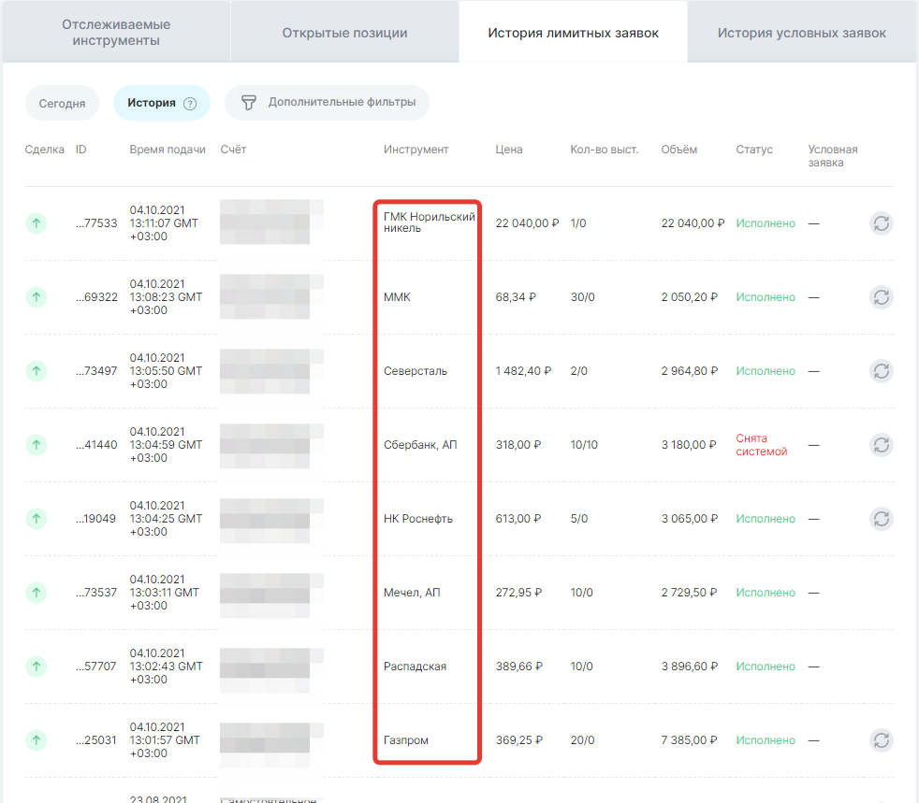Click Исполнено status in Газпром row
Image resolution: width=919 pixels, height=803 pixels.
[766, 740]
